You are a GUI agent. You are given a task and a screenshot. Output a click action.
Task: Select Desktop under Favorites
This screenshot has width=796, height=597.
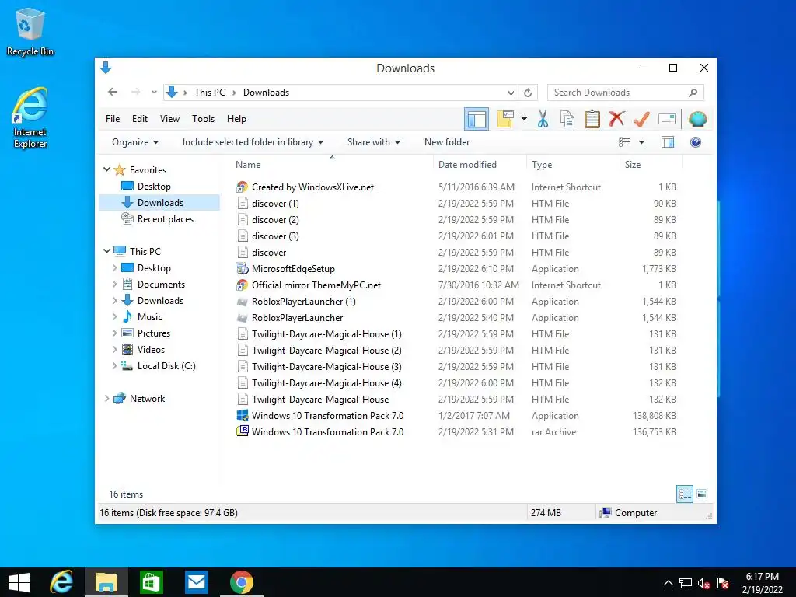tap(154, 187)
